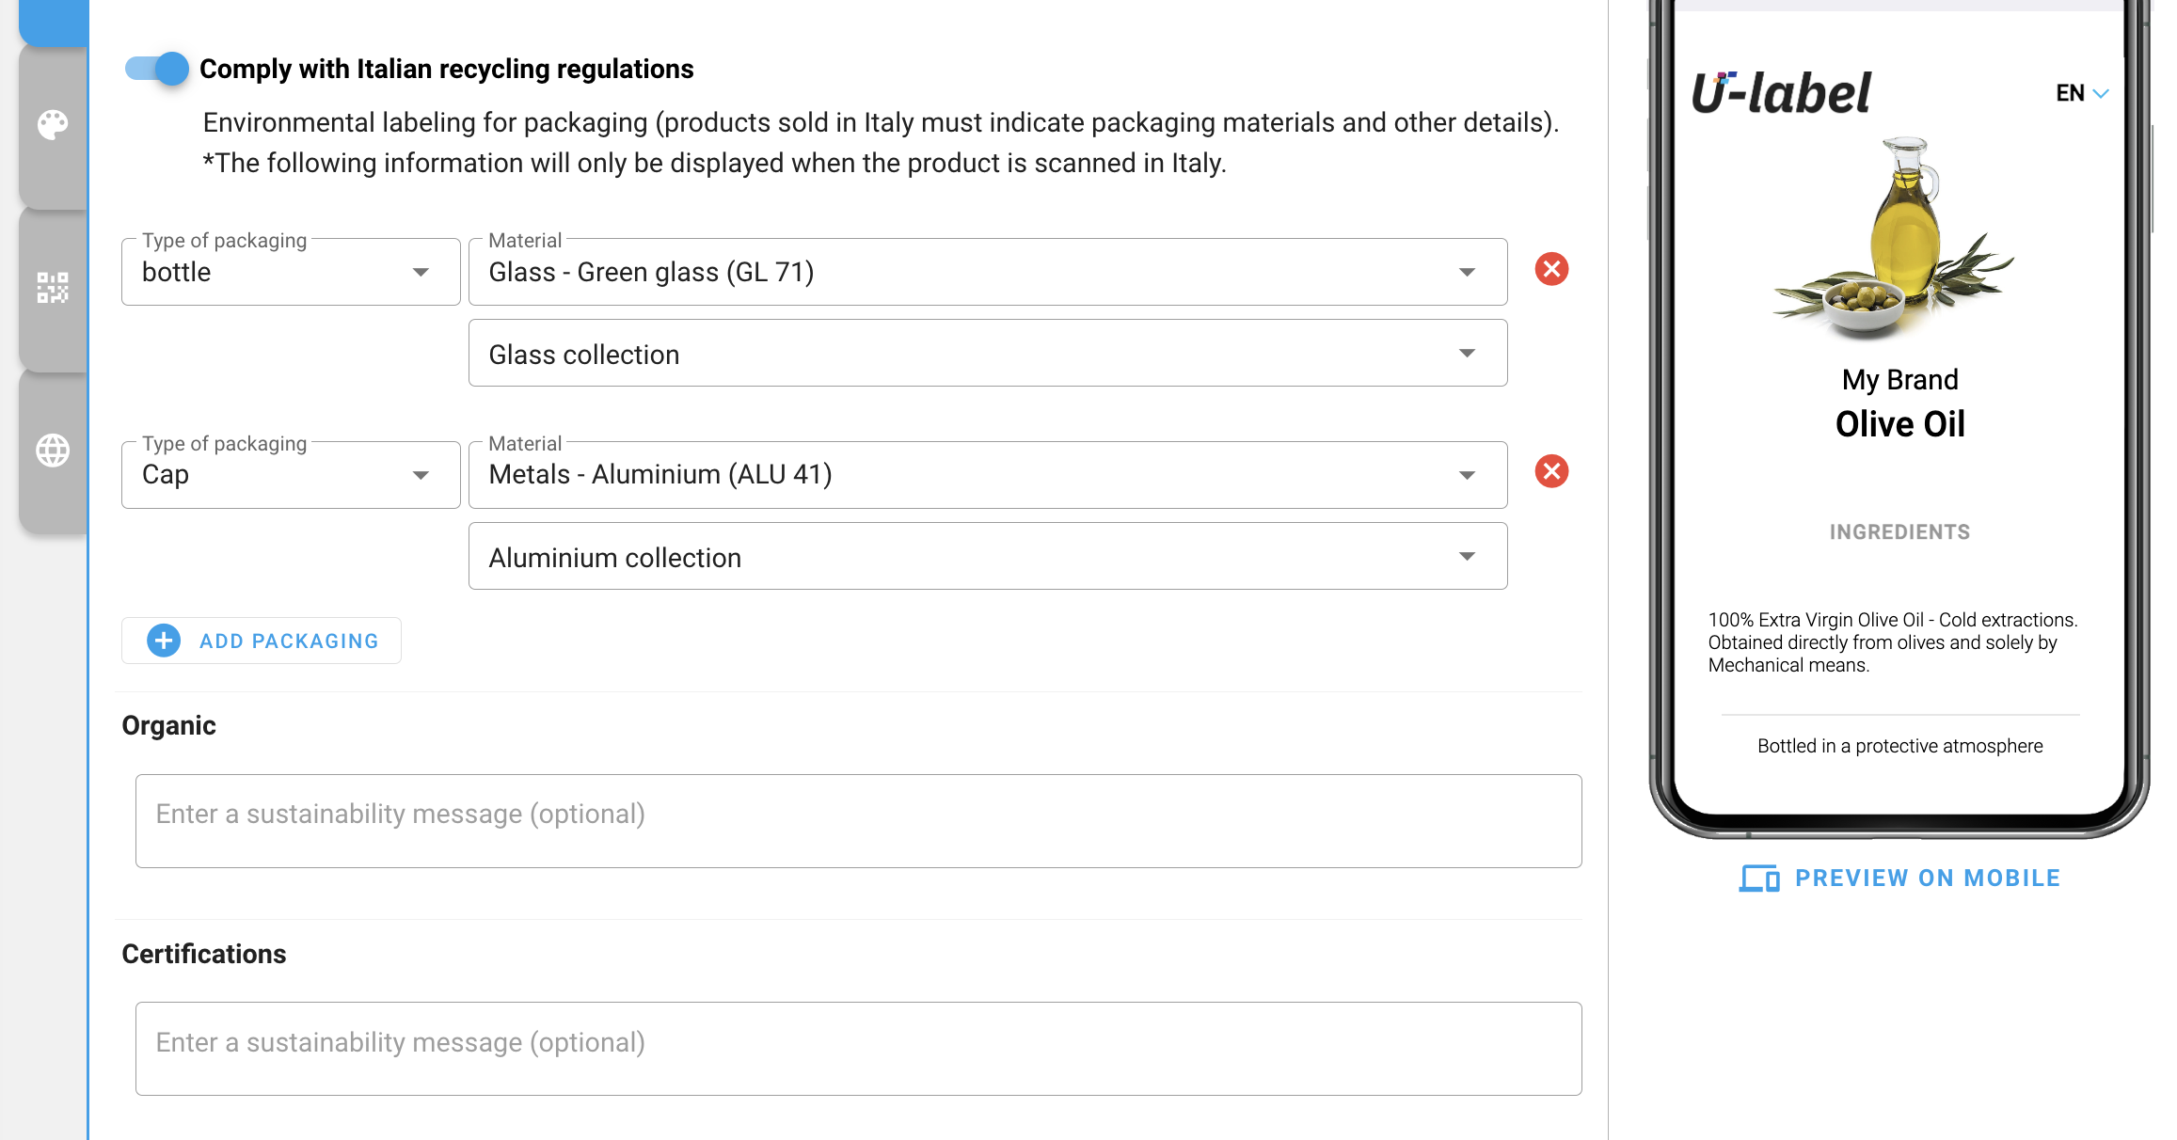Click the plus icon in Add Packaging
The height and width of the screenshot is (1140, 2177).
[164, 641]
